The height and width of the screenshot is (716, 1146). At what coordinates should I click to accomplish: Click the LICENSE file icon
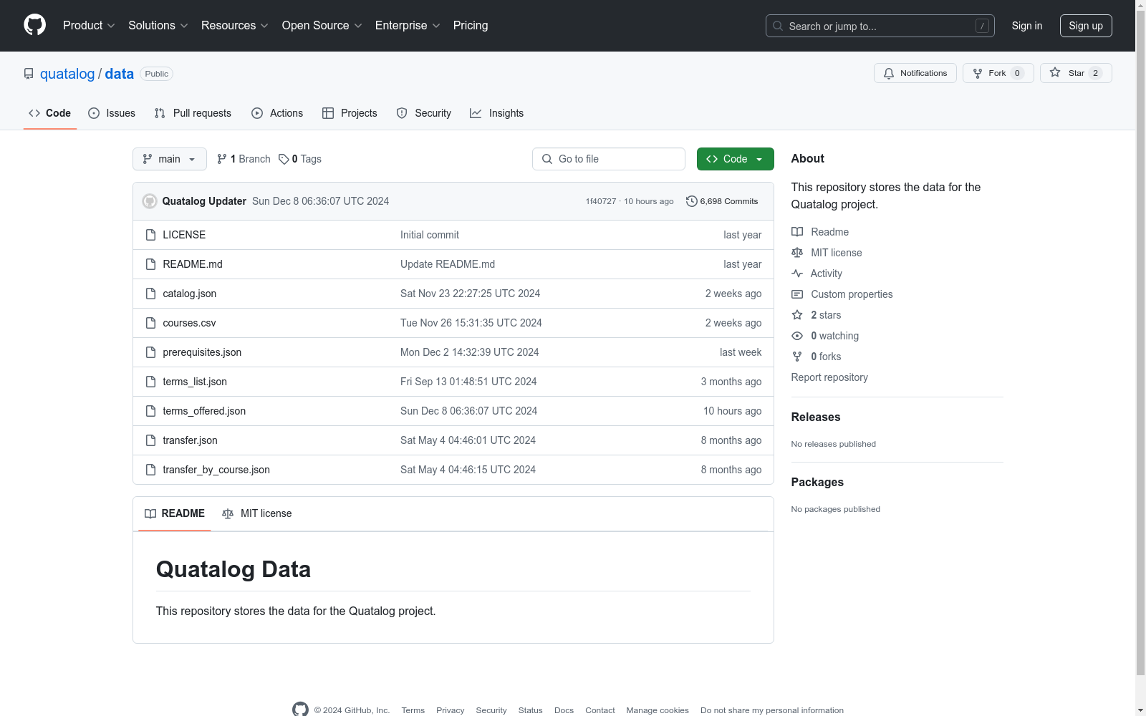pyautogui.click(x=150, y=235)
